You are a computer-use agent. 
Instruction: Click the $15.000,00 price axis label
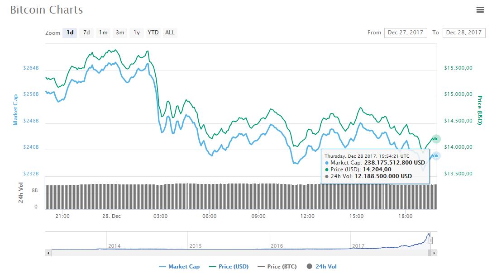tap(458, 94)
